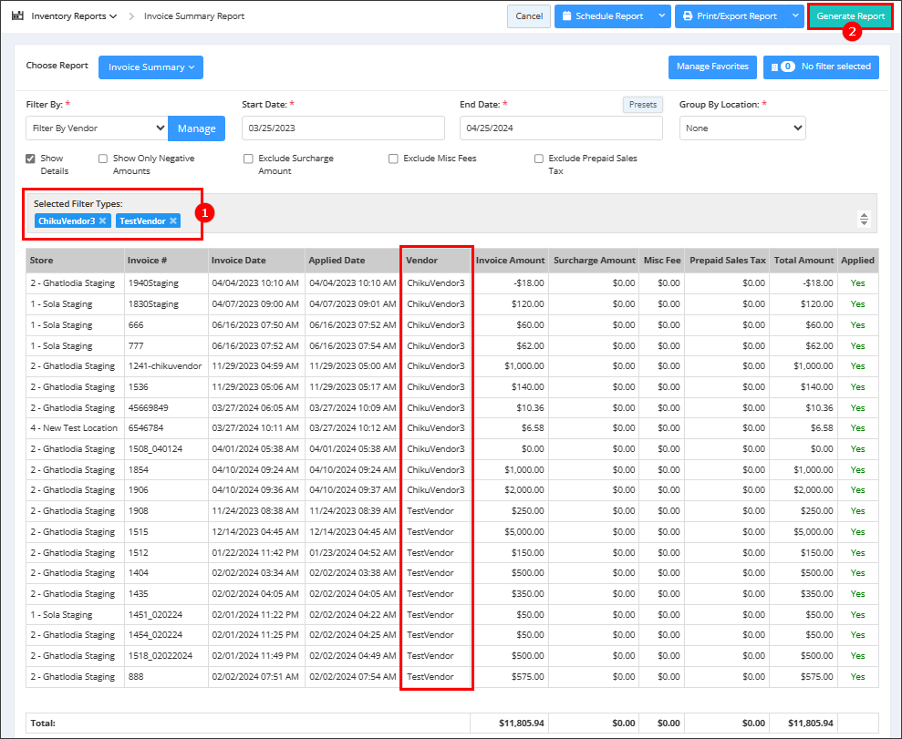The height and width of the screenshot is (739, 902).
Task: Click invoice number 888
Action: (136, 677)
